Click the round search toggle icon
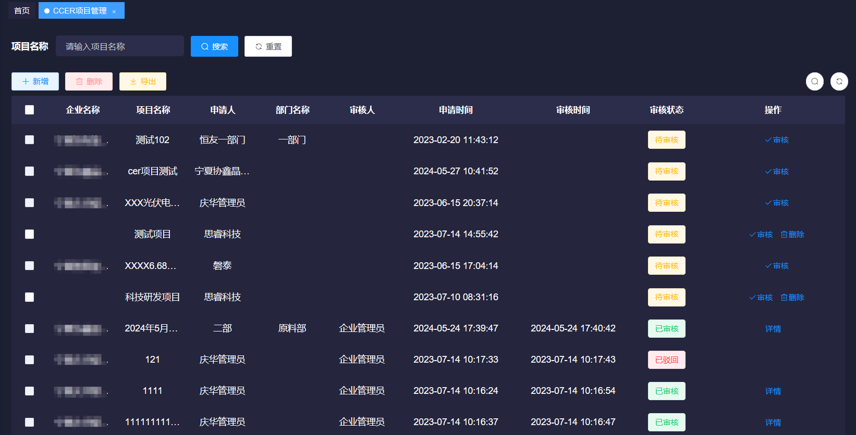Viewport: 856px width, 435px height. (x=814, y=81)
